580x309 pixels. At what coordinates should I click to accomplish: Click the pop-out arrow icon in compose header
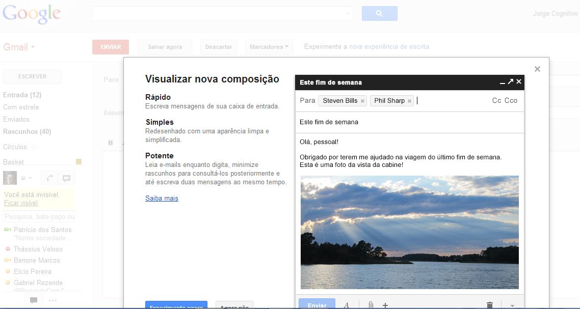pos(510,82)
